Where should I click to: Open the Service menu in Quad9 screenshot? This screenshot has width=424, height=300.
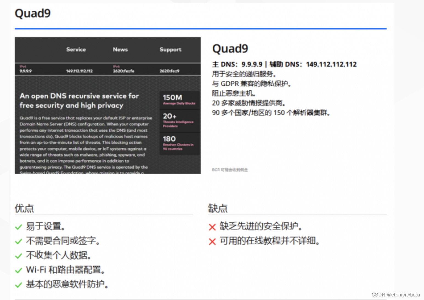tap(76, 50)
